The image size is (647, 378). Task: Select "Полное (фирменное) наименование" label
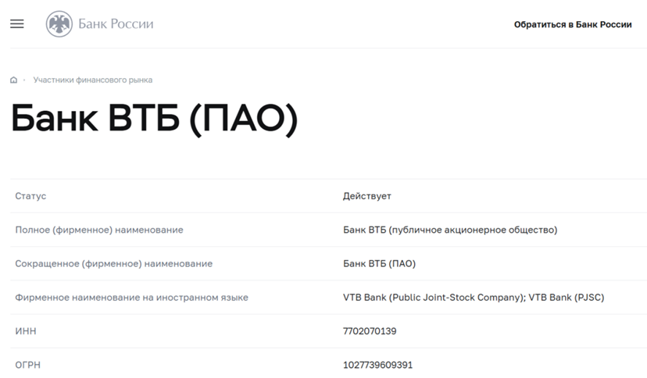click(99, 230)
